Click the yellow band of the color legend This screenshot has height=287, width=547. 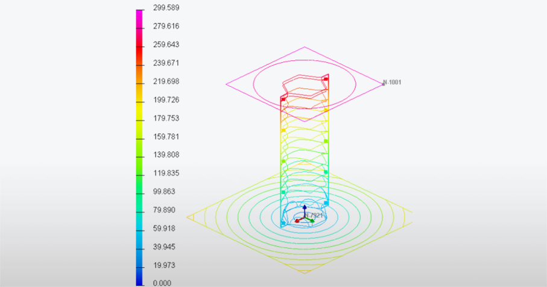point(139,112)
